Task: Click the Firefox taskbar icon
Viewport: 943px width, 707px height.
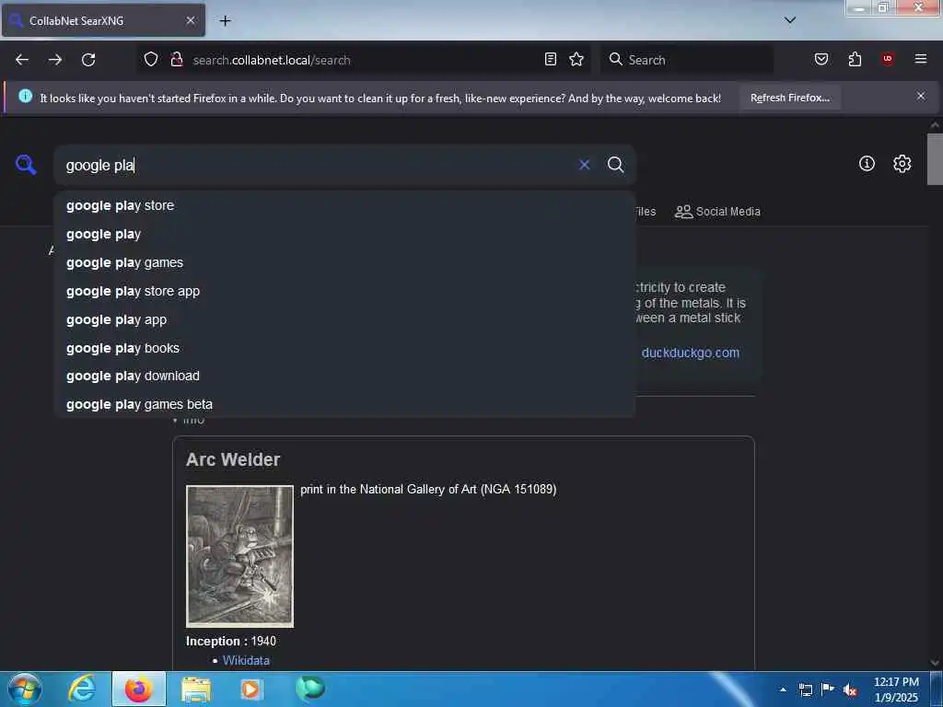Action: (x=138, y=689)
